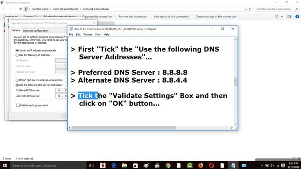Screen dimensions: 301x169
Task: Expand the address bar history dropdown
Action: point(246,9)
